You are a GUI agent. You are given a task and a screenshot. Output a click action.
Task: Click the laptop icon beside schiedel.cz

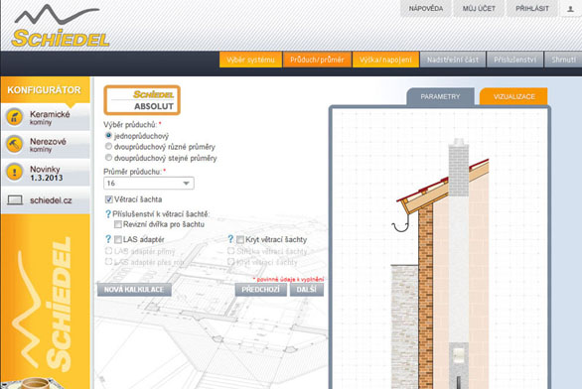tap(15, 200)
